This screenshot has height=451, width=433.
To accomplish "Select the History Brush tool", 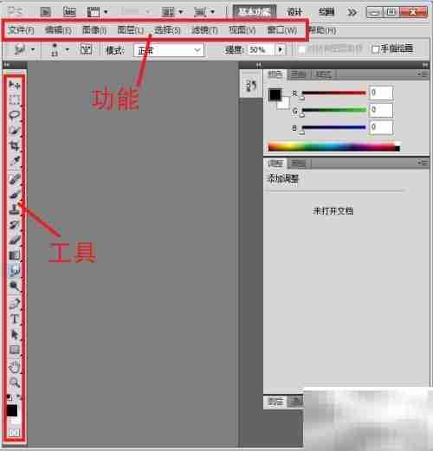I will tap(15, 224).
